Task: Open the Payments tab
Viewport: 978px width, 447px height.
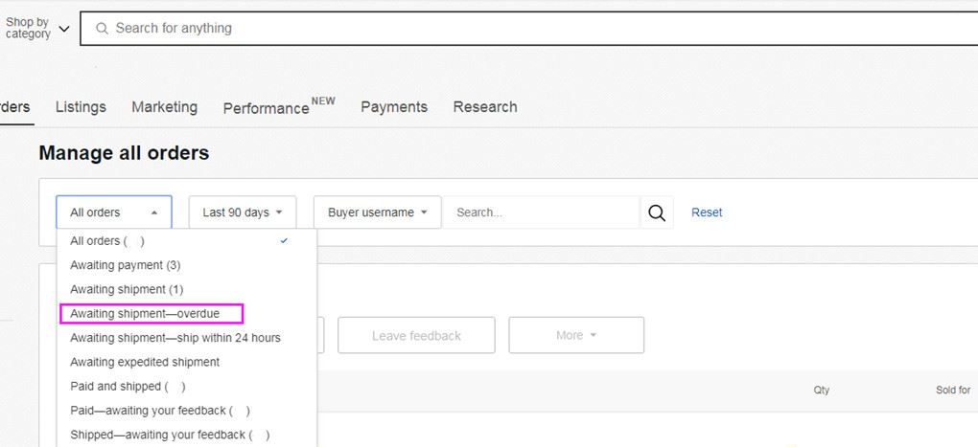Action: tap(394, 107)
